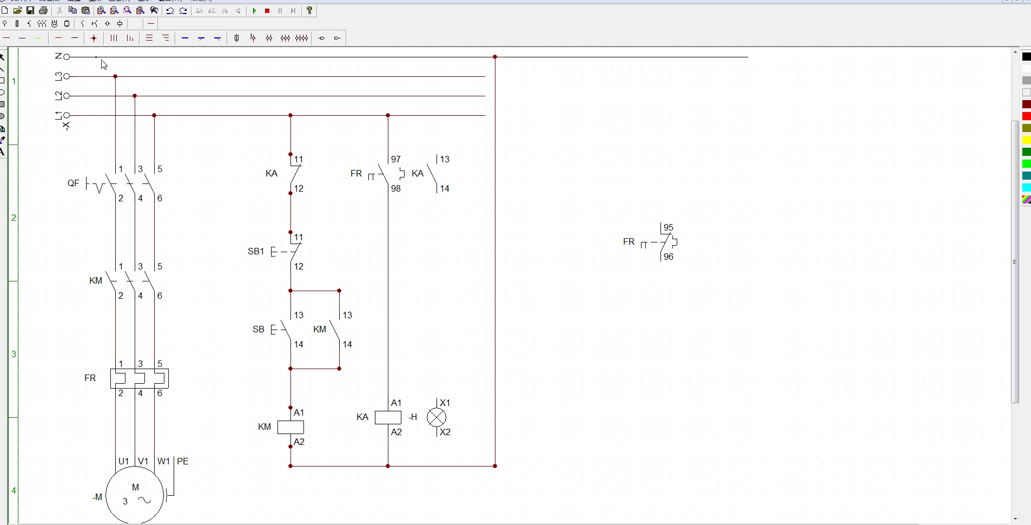
Task: Click the redo arrow icon
Action: [x=183, y=11]
